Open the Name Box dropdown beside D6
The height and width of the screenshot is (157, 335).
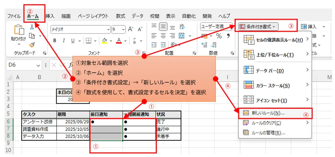click(38, 65)
